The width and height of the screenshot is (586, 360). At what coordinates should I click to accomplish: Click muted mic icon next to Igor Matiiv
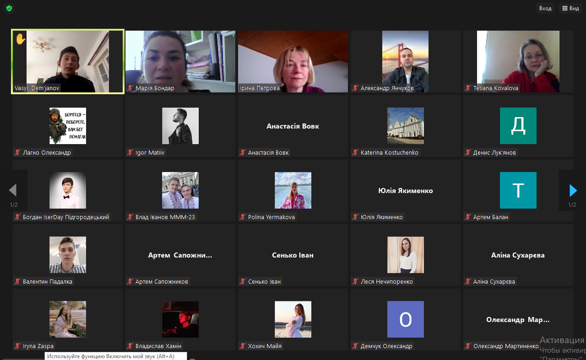(x=130, y=153)
